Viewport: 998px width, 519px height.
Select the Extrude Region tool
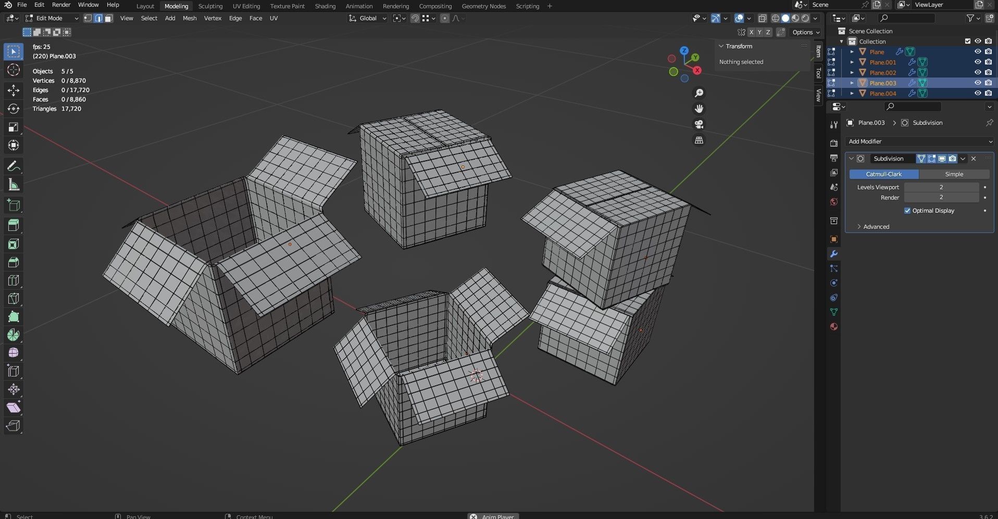pyautogui.click(x=14, y=226)
